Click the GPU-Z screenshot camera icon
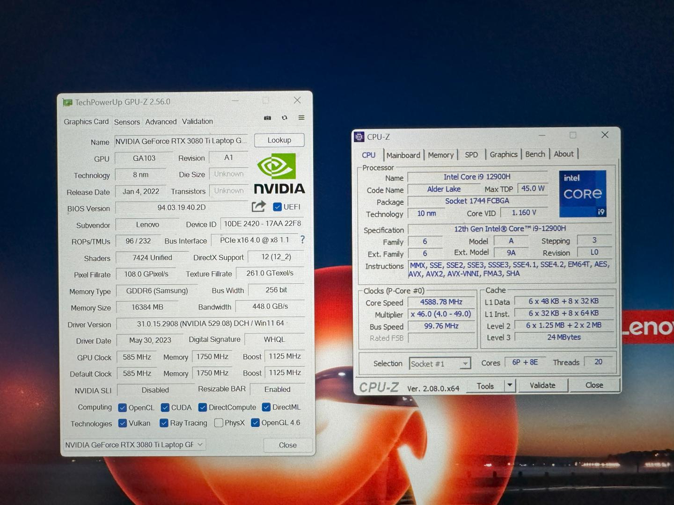This screenshot has height=505, width=674. click(267, 118)
